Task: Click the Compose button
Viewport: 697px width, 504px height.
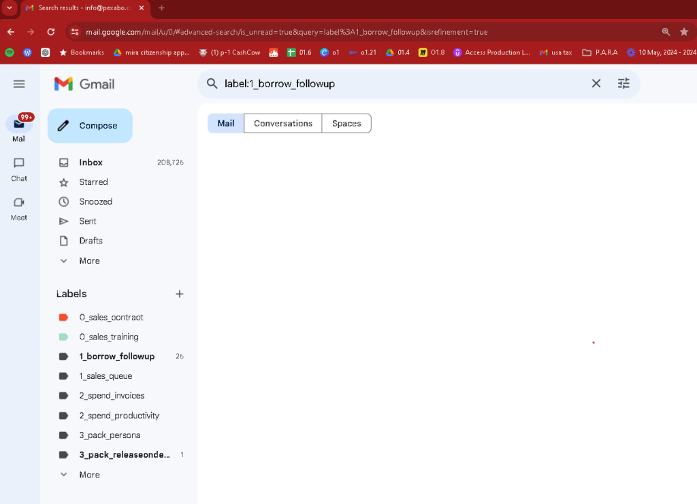Action: click(x=90, y=126)
